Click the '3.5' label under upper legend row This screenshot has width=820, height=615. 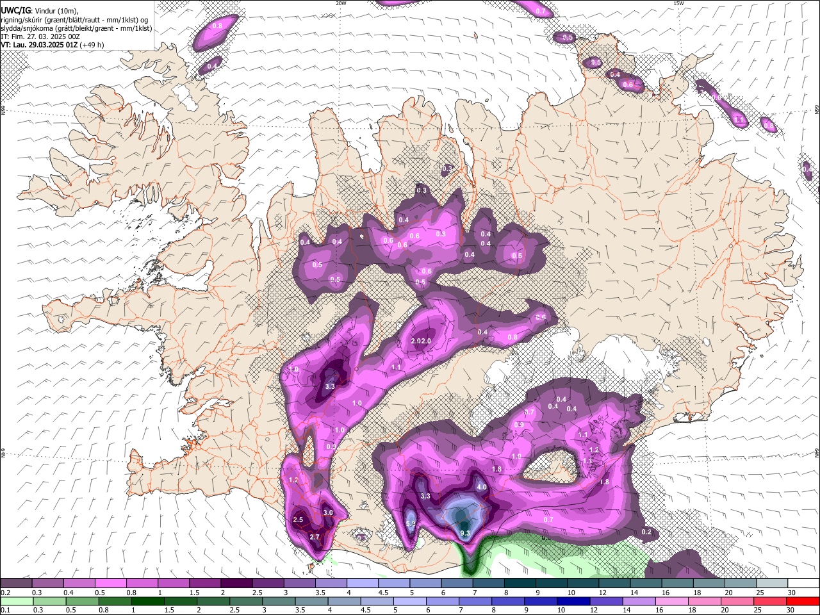click(x=320, y=593)
